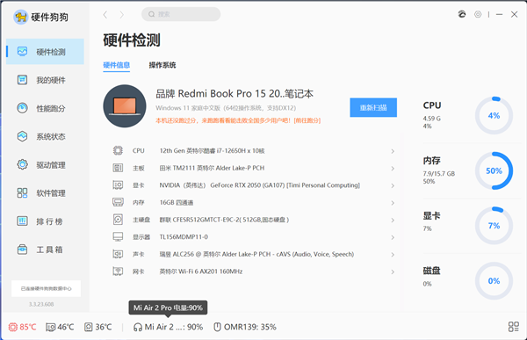Click the forward navigation arrow

[x=122, y=14]
